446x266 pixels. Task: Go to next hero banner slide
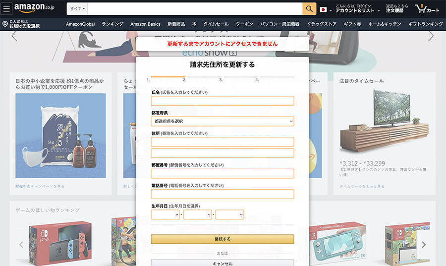click(x=431, y=36)
